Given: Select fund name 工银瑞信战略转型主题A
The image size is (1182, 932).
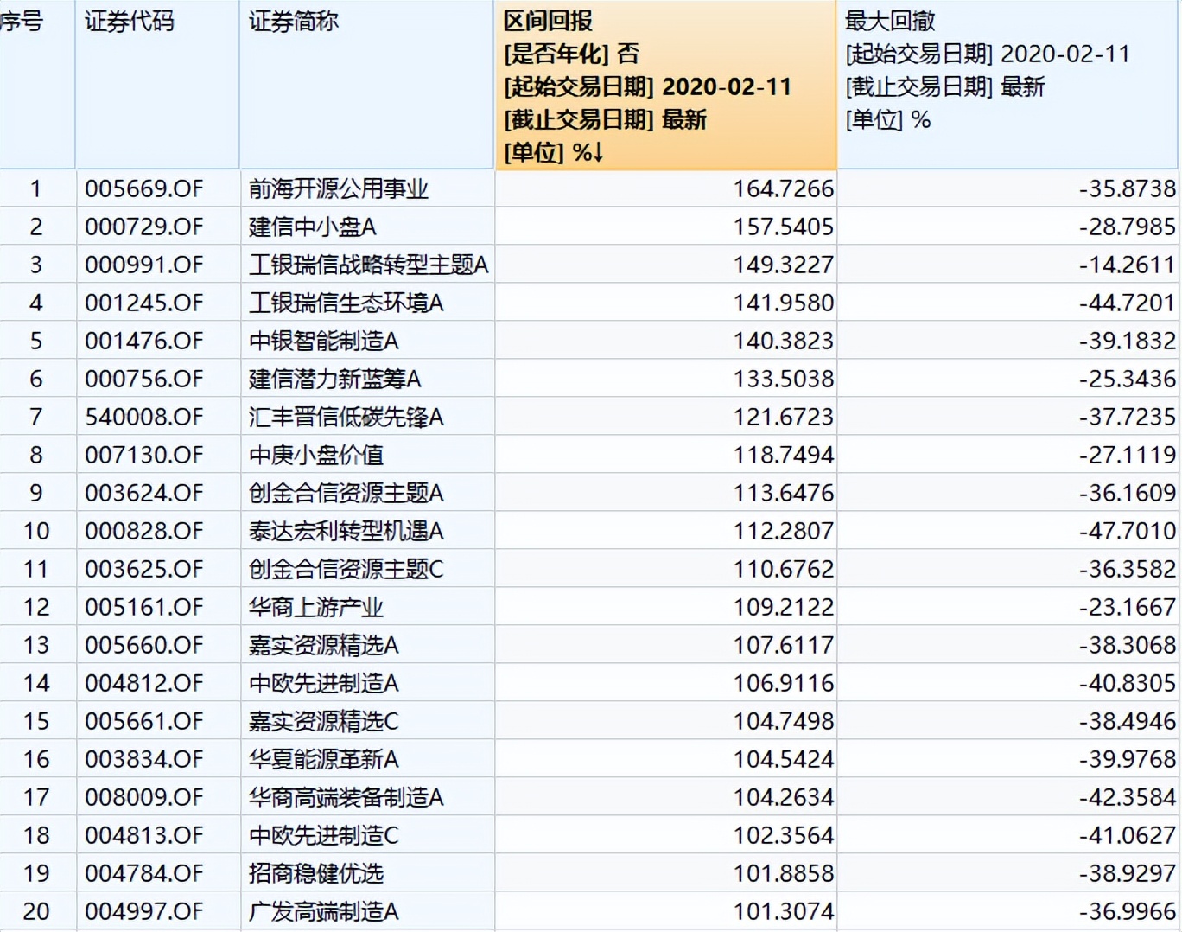Looking at the screenshot, I should tap(369, 265).
